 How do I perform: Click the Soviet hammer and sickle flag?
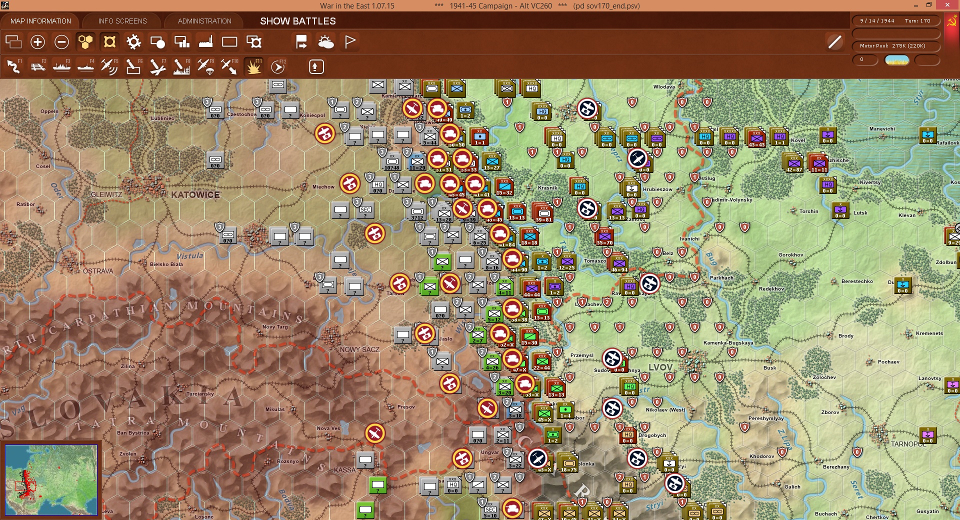tap(951, 21)
